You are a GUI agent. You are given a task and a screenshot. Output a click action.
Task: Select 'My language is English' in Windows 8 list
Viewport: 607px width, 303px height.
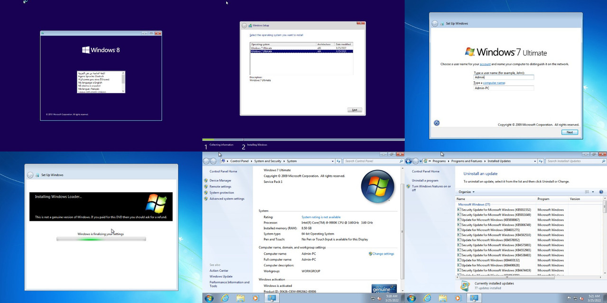point(90,82)
